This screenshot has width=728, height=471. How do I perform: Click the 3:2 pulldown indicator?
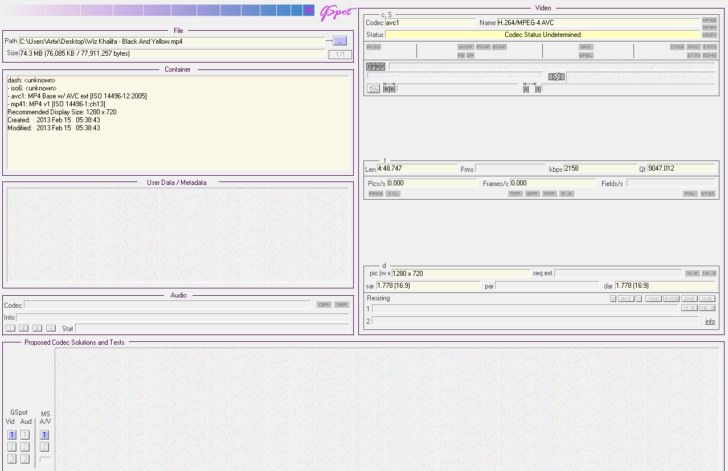pyautogui.click(x=567, y=193)
